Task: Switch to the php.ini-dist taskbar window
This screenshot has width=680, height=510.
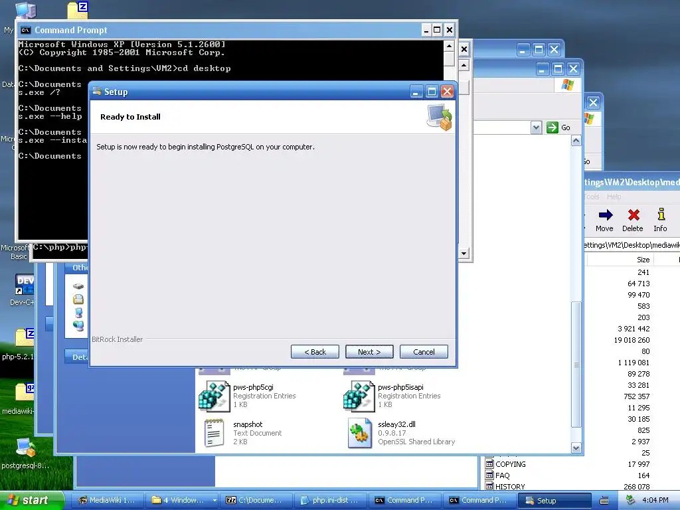Action: coord(331,501)
